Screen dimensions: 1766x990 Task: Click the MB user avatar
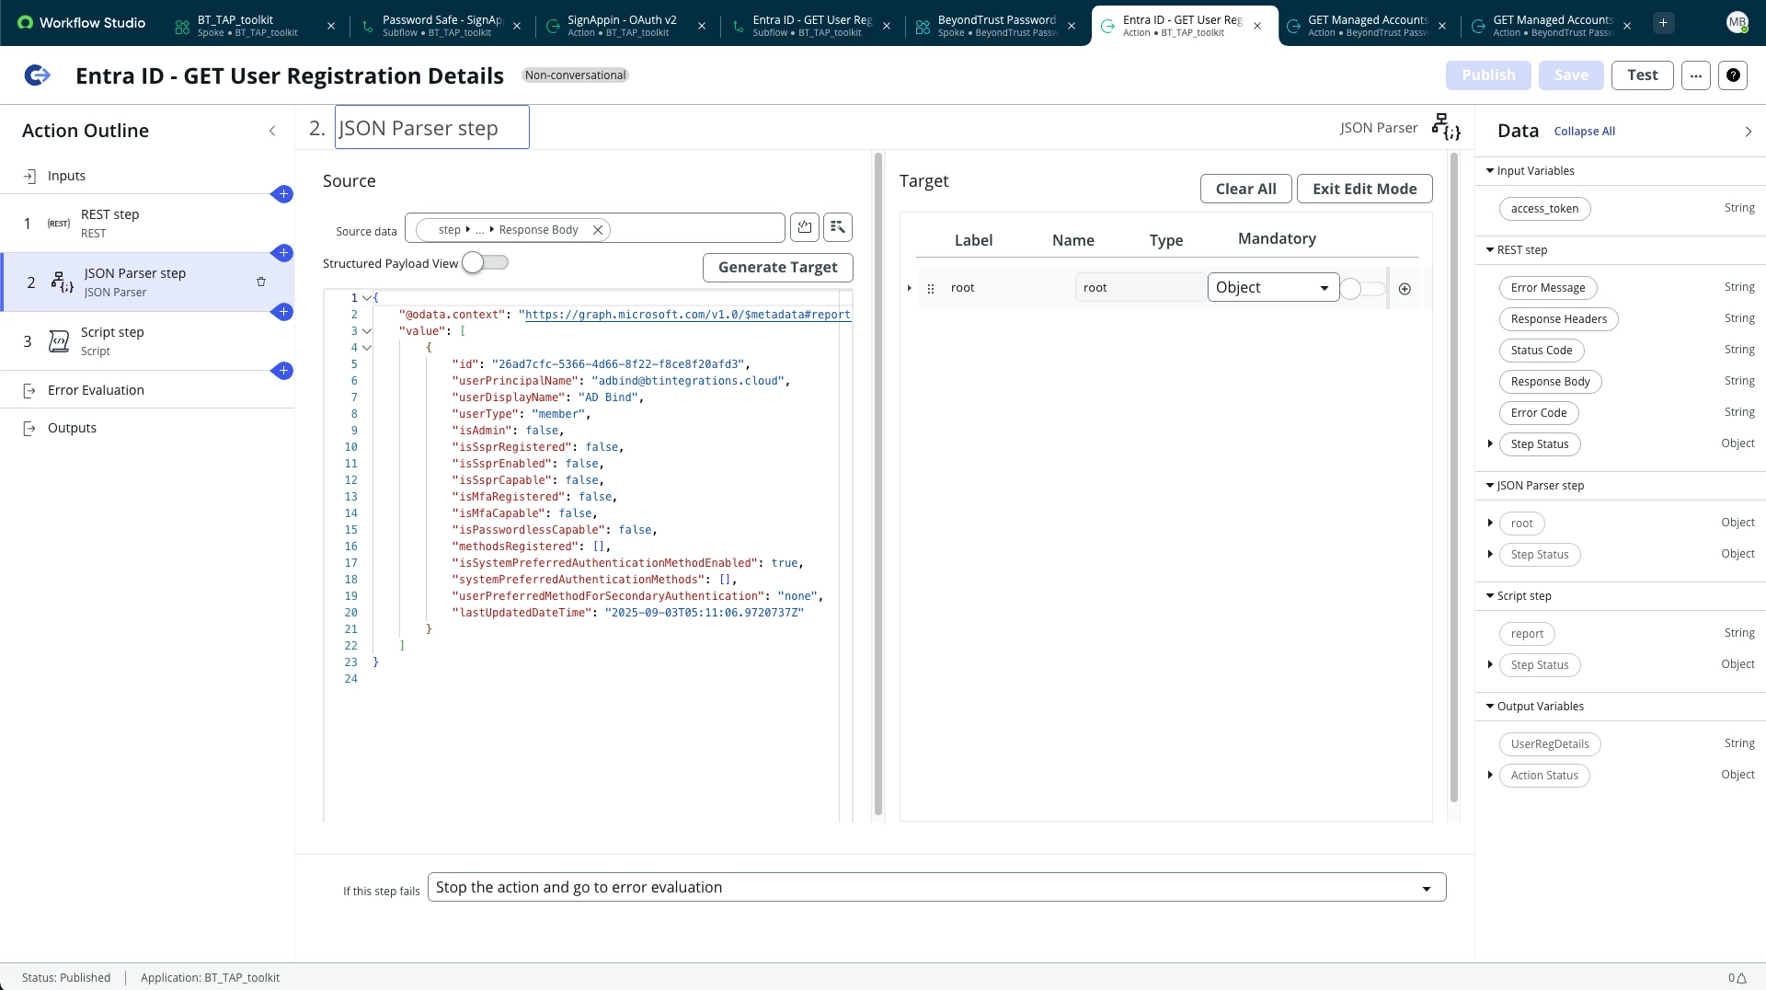coord(1737,23)
